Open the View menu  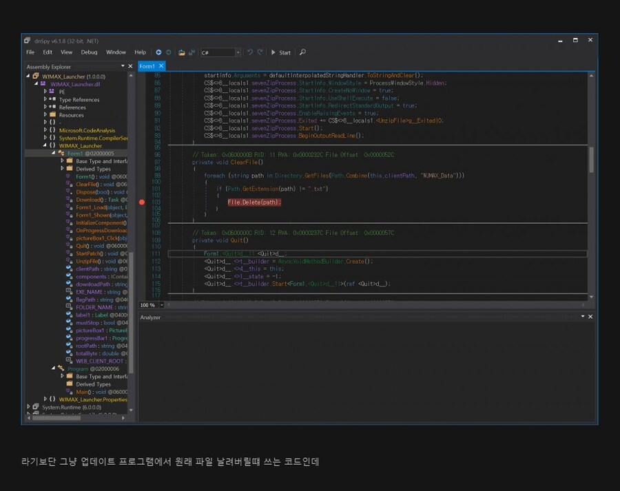tap(66, 52)
